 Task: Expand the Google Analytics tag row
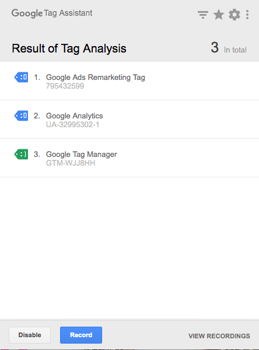129,120
